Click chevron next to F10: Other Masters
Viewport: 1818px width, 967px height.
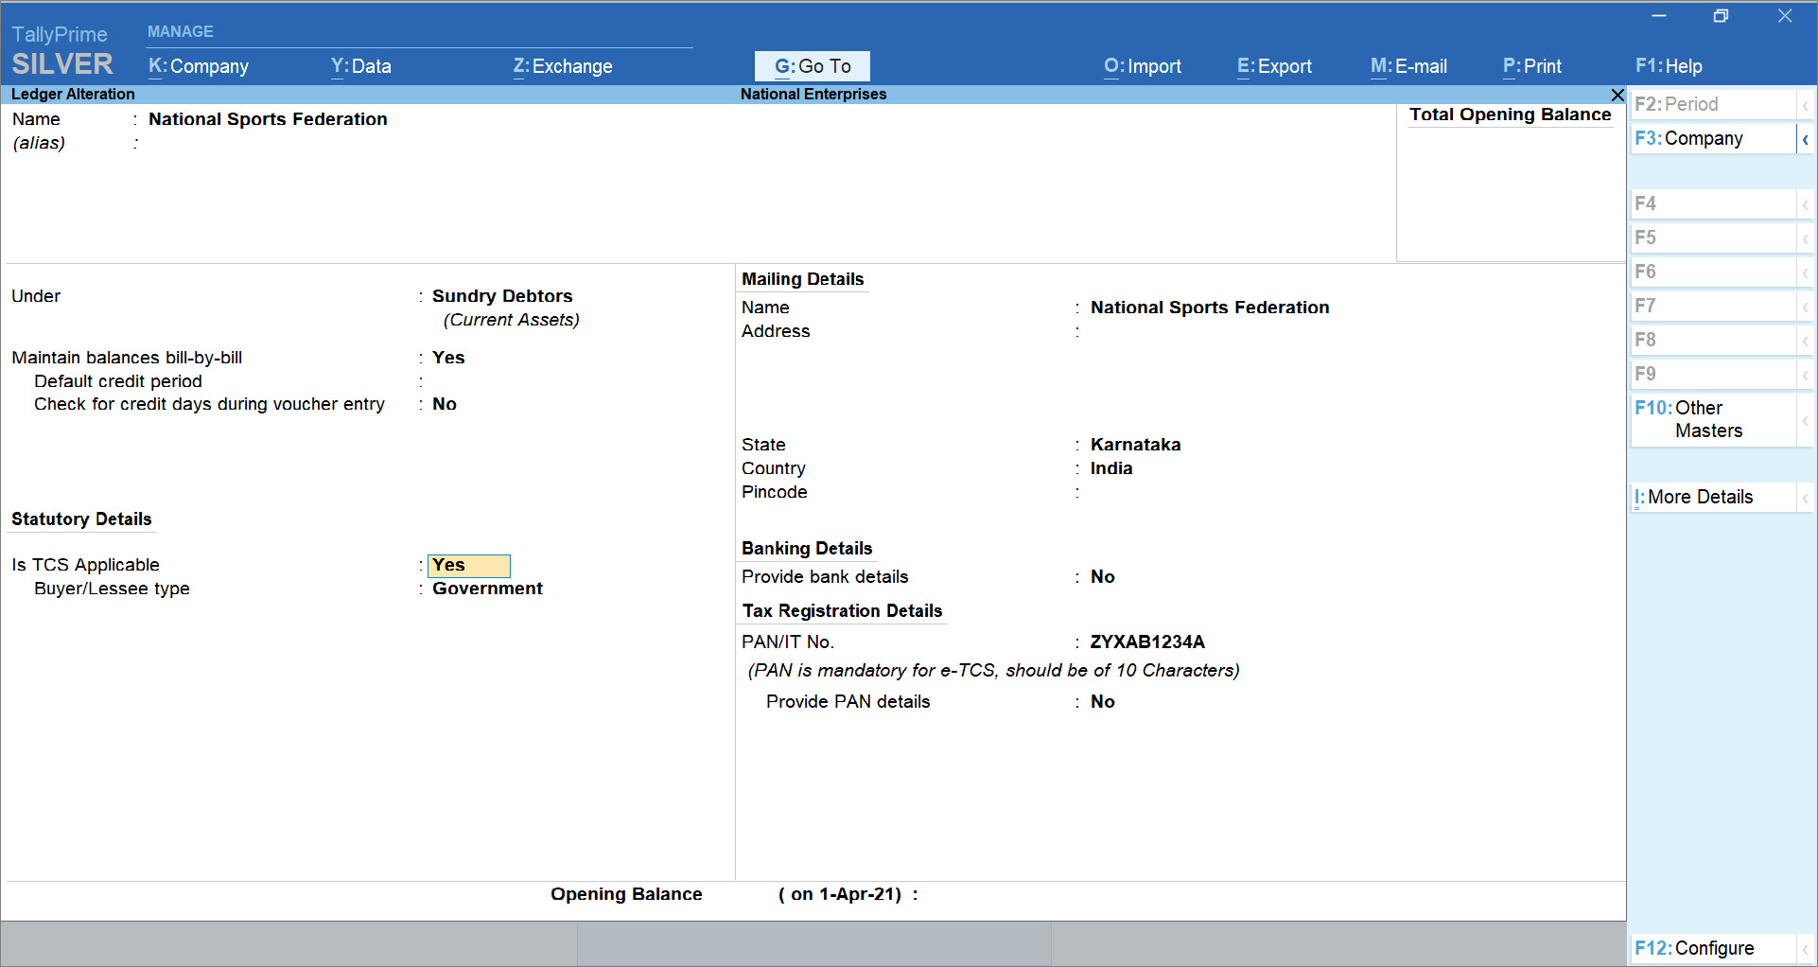pyautogui.click(x=1806, y=420)
